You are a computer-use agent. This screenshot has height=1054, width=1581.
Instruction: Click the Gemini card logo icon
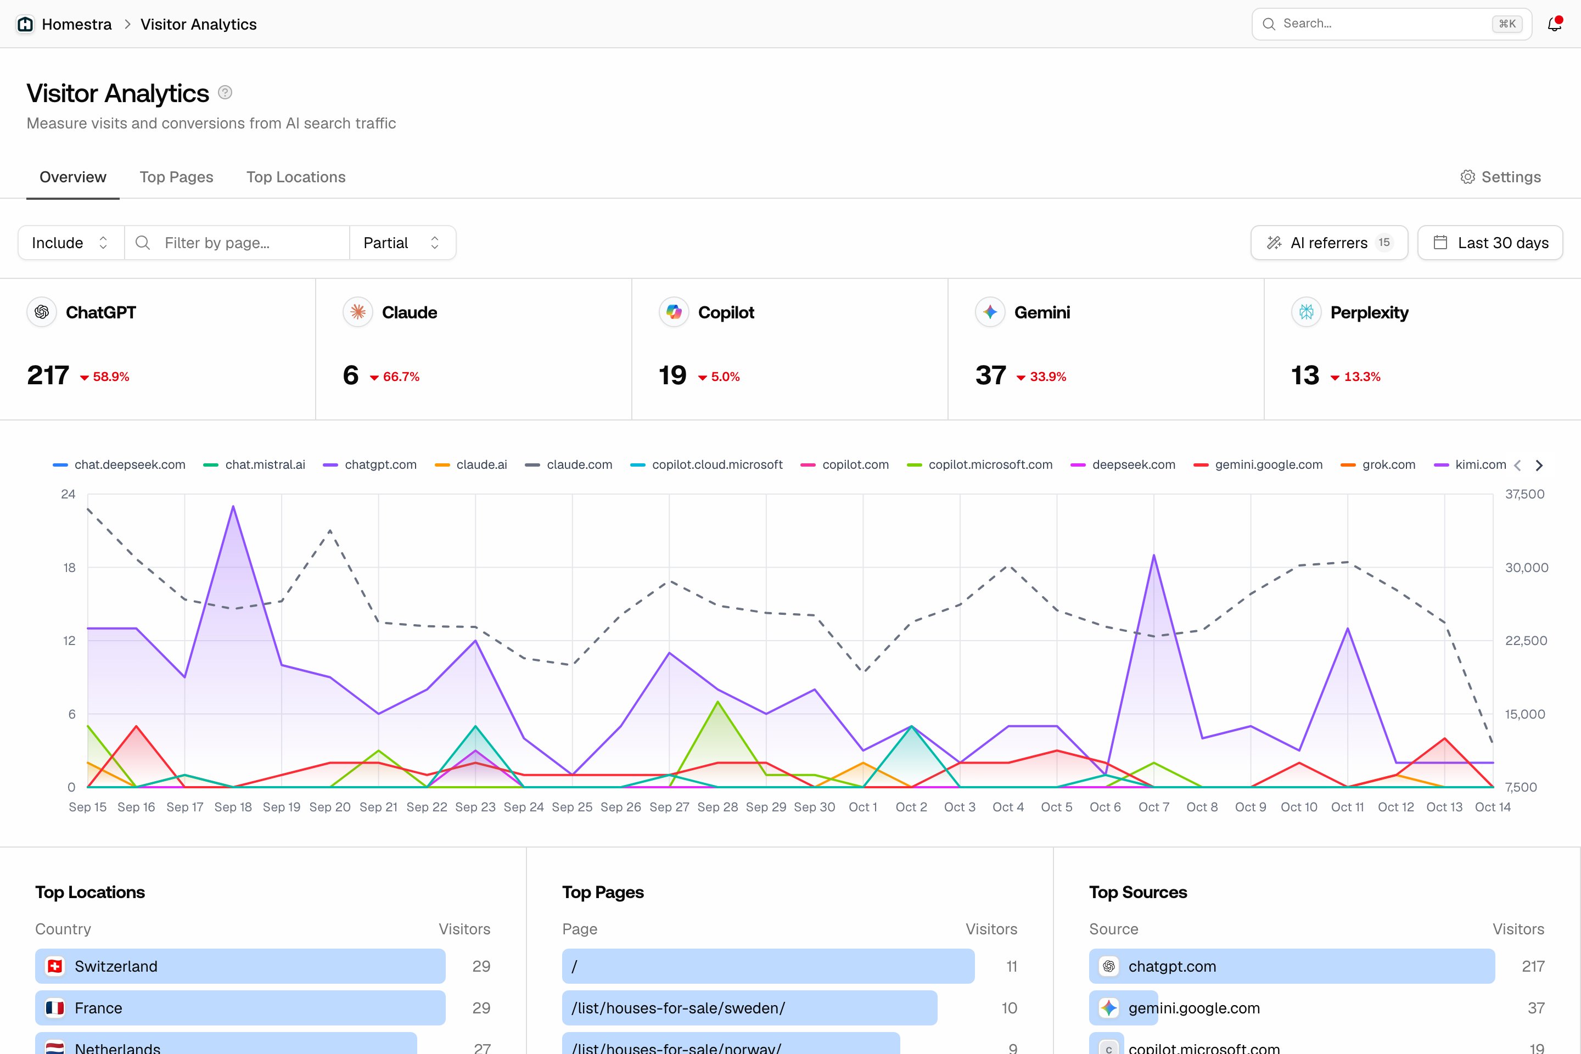[x=989, y=312]
